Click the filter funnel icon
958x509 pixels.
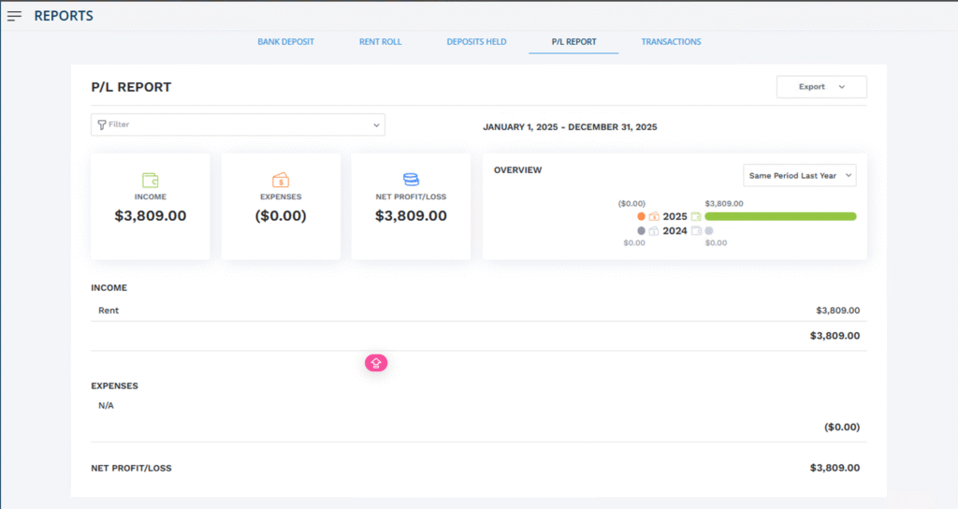coord(101,124)
